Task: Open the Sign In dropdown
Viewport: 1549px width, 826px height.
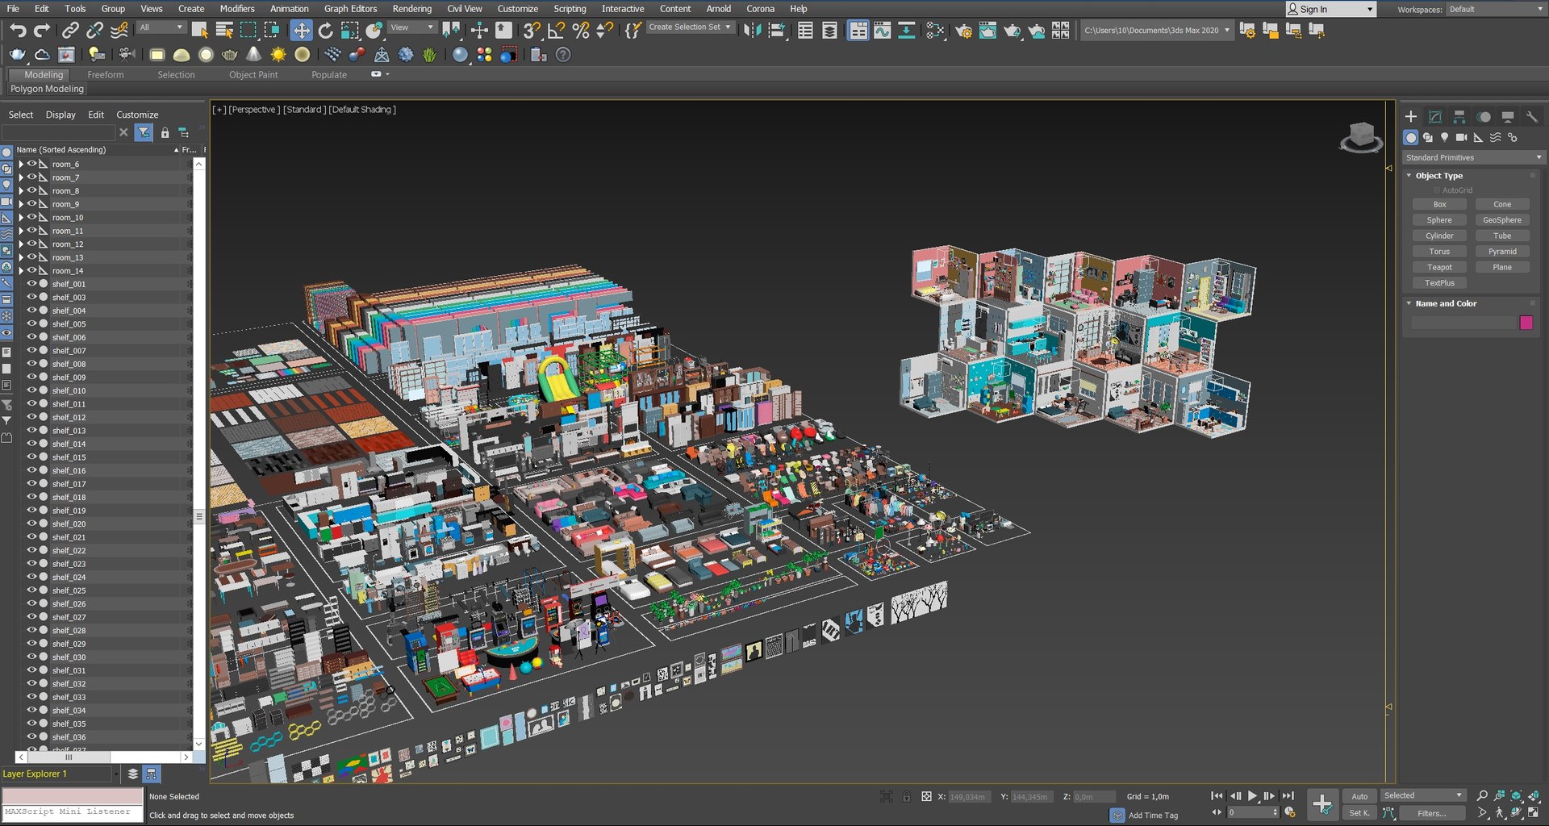Action: 1330,10
